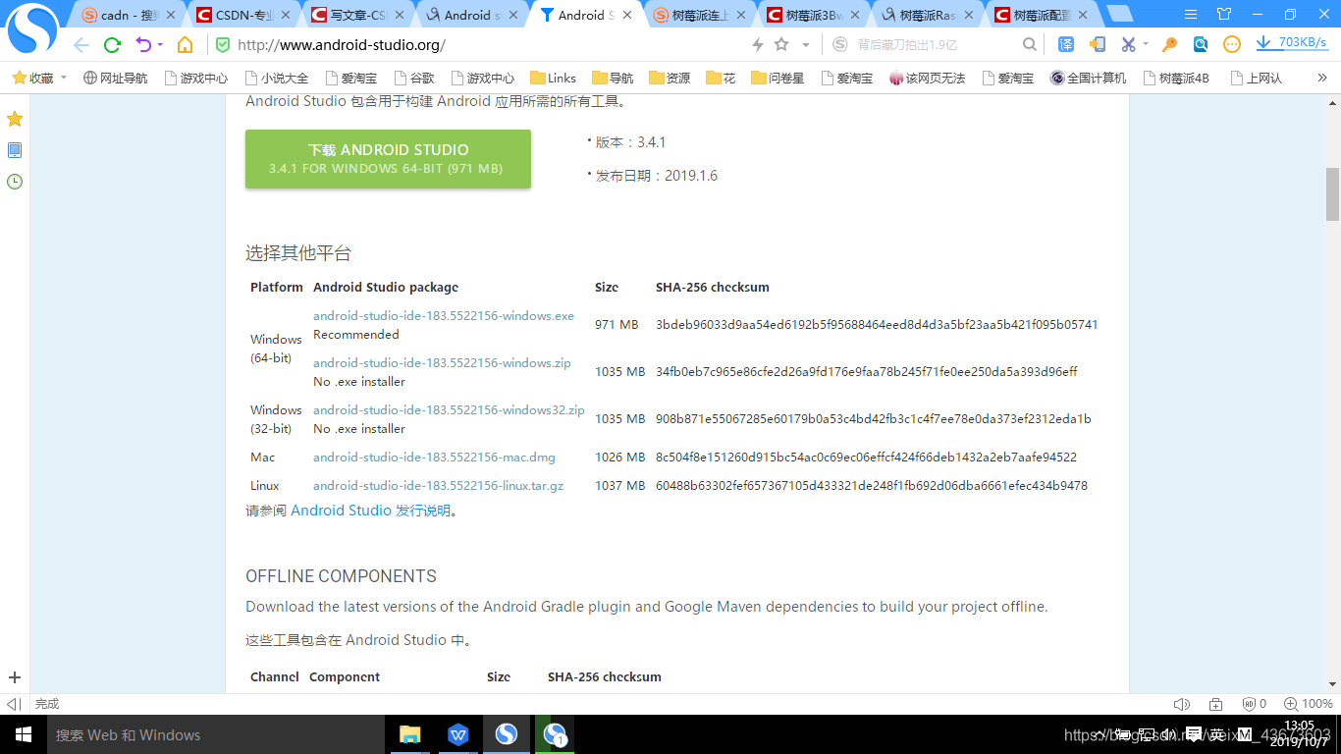
Task: Open a new tab button
Action: 1119,15
